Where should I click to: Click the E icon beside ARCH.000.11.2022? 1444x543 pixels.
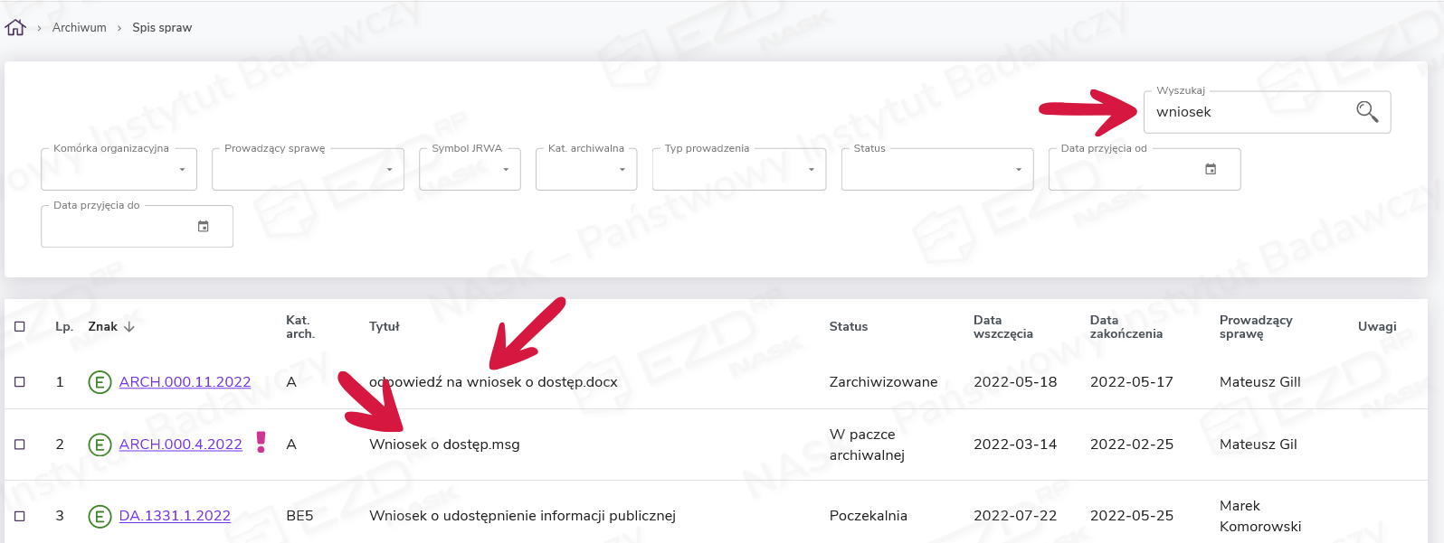click(x=100, y=382)
